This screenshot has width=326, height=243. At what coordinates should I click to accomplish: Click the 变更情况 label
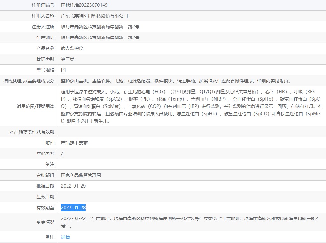coord(45,222)
